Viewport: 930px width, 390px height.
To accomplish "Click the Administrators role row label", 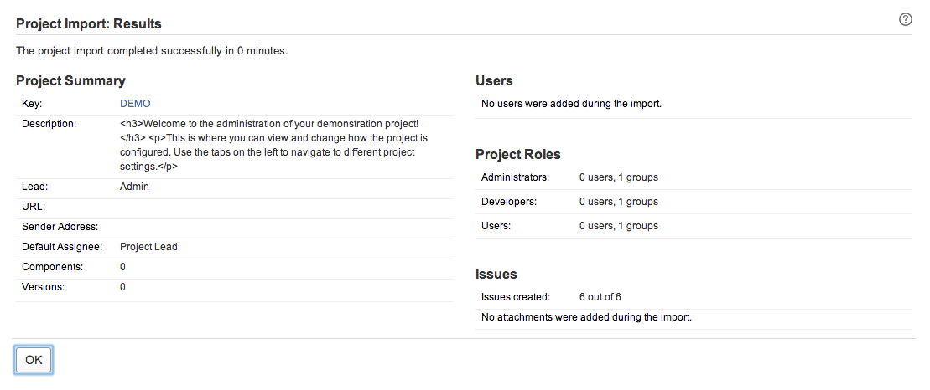I will [515, 177].
